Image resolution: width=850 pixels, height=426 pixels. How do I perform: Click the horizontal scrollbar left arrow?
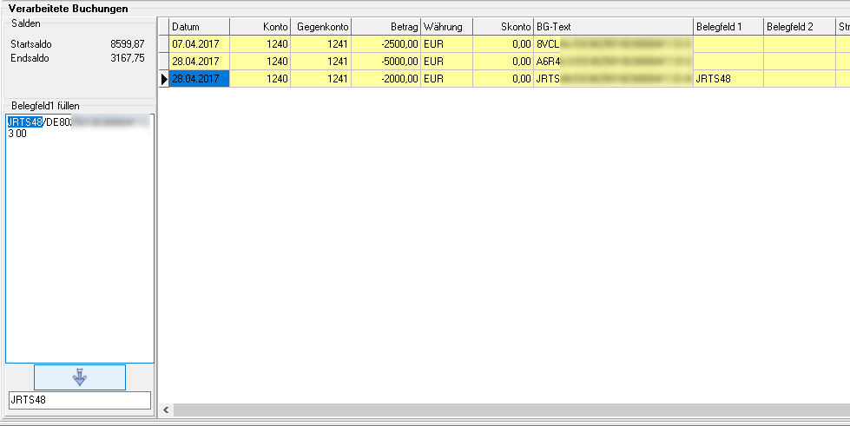click(165, 410)
